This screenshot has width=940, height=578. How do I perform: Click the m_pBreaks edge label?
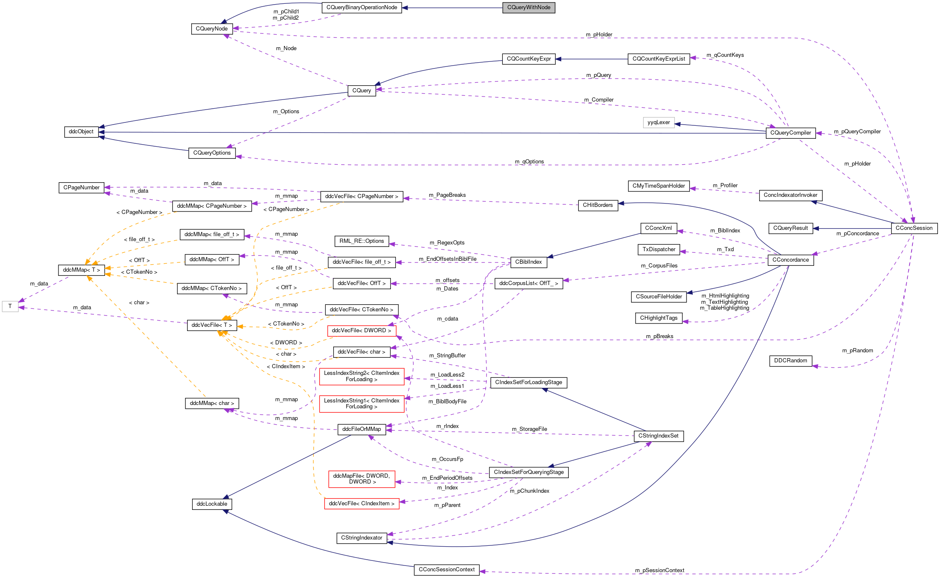[659, 336]
